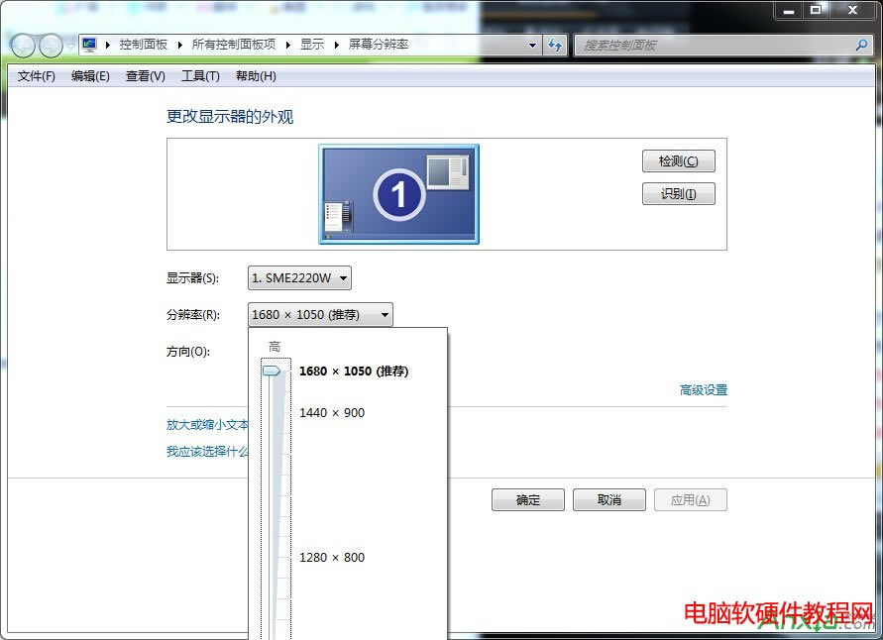
Task: Open the 高级设置 advanced settings link
Action: point(704,389)
